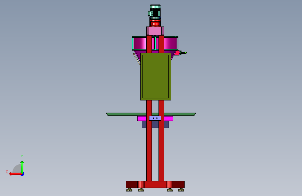This screenshot has height=196, width=302.
Task: Click the red X axis arrow of the triad
Action: (x=15, y=174)
